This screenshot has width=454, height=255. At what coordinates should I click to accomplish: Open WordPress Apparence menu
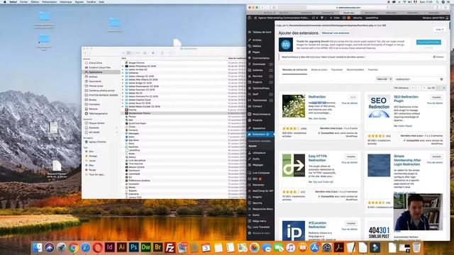[x=258, y=128]
